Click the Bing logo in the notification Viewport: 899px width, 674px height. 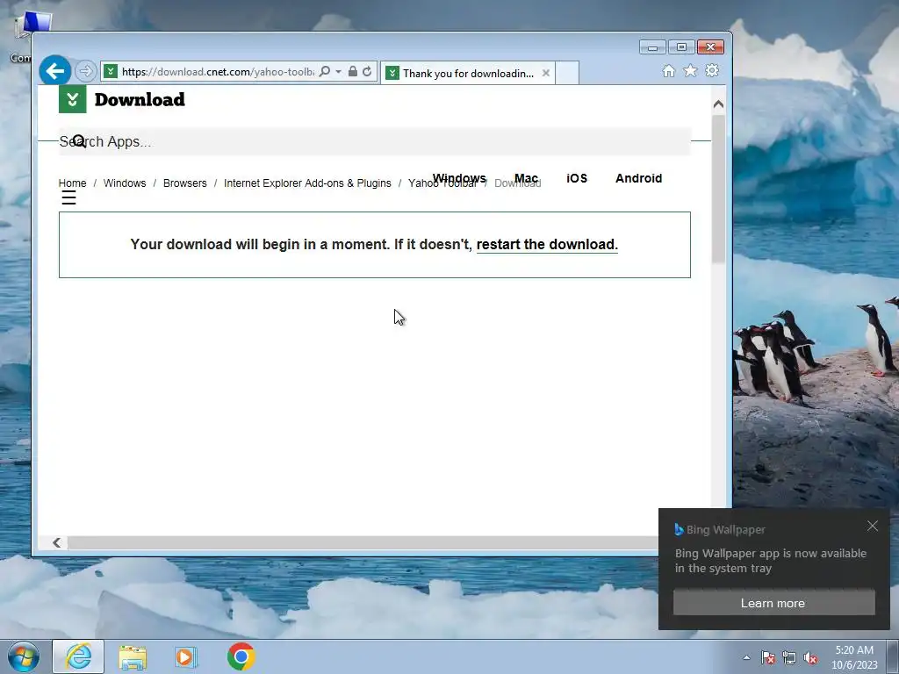point(680,529)
